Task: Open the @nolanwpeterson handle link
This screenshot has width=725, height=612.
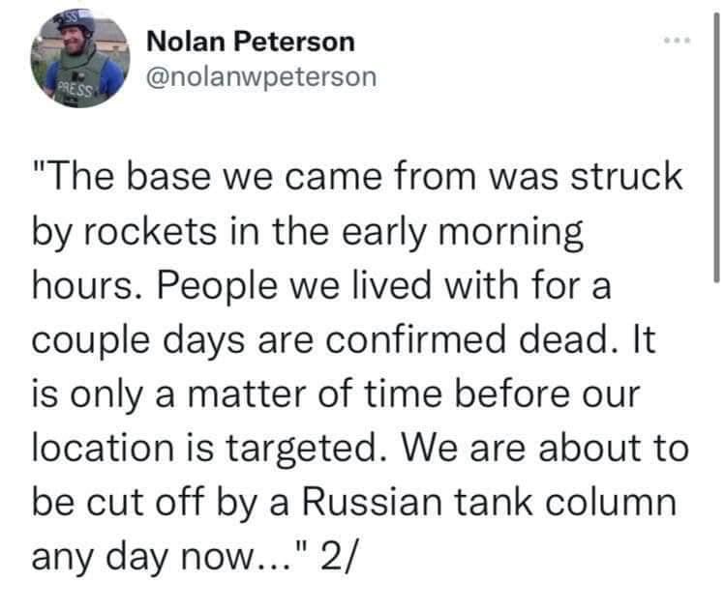Action: [x=261, y=76]
